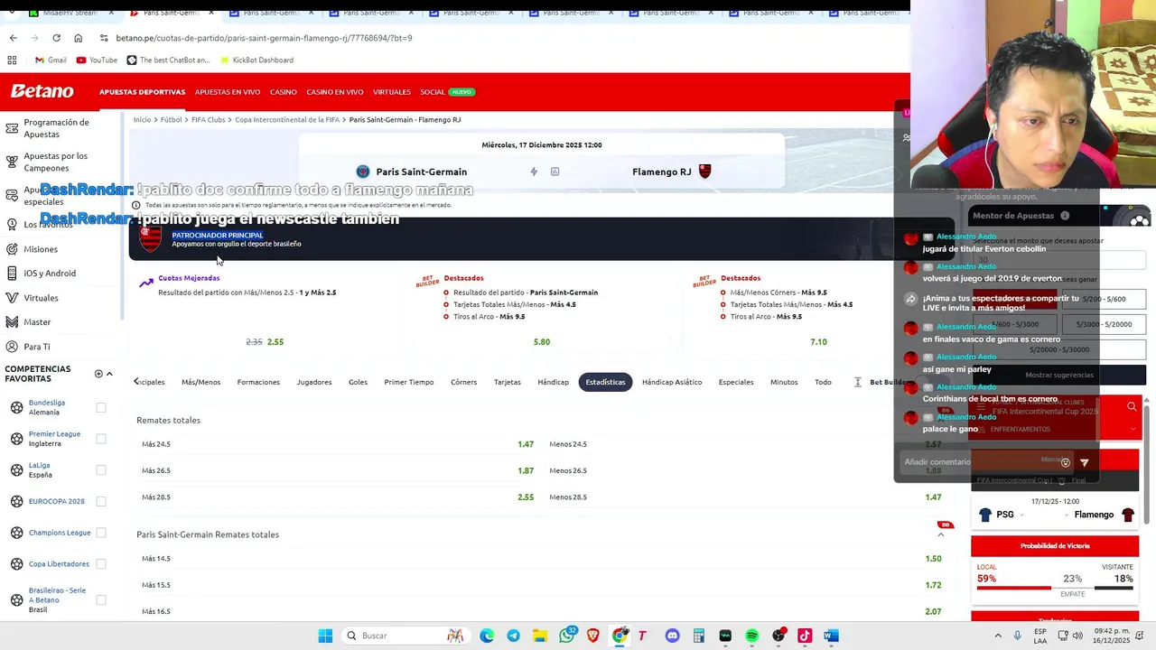Open the browser apps grid icon
This screenshot has width=1156, height=650.
coord(12,60)
